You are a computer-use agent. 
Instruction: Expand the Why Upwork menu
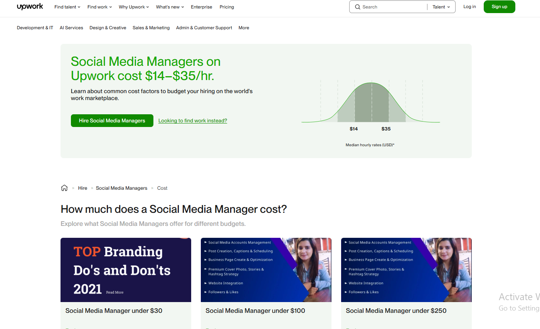134,7
